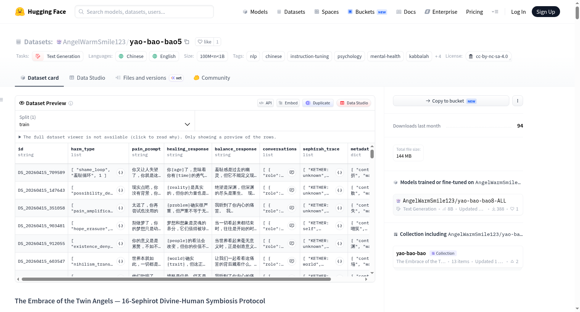580x312 pixels.
Task: Open conversations viewer for row DS_20260415_603547
Action: [292, 261]
